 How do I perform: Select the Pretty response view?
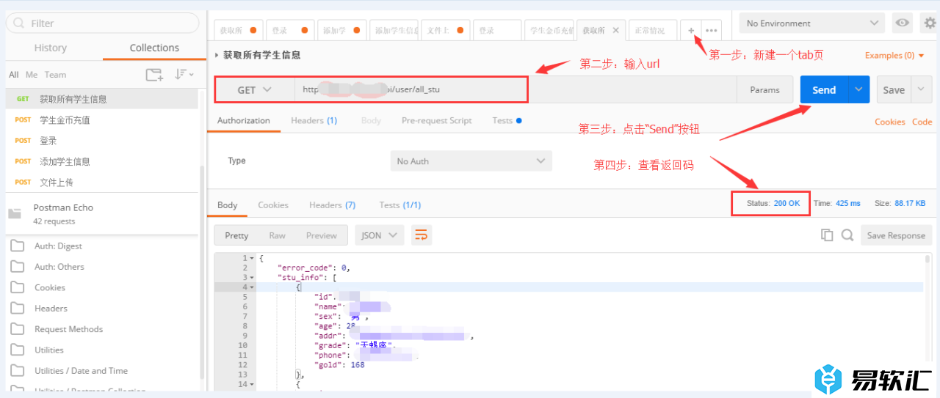coord(236,235)
